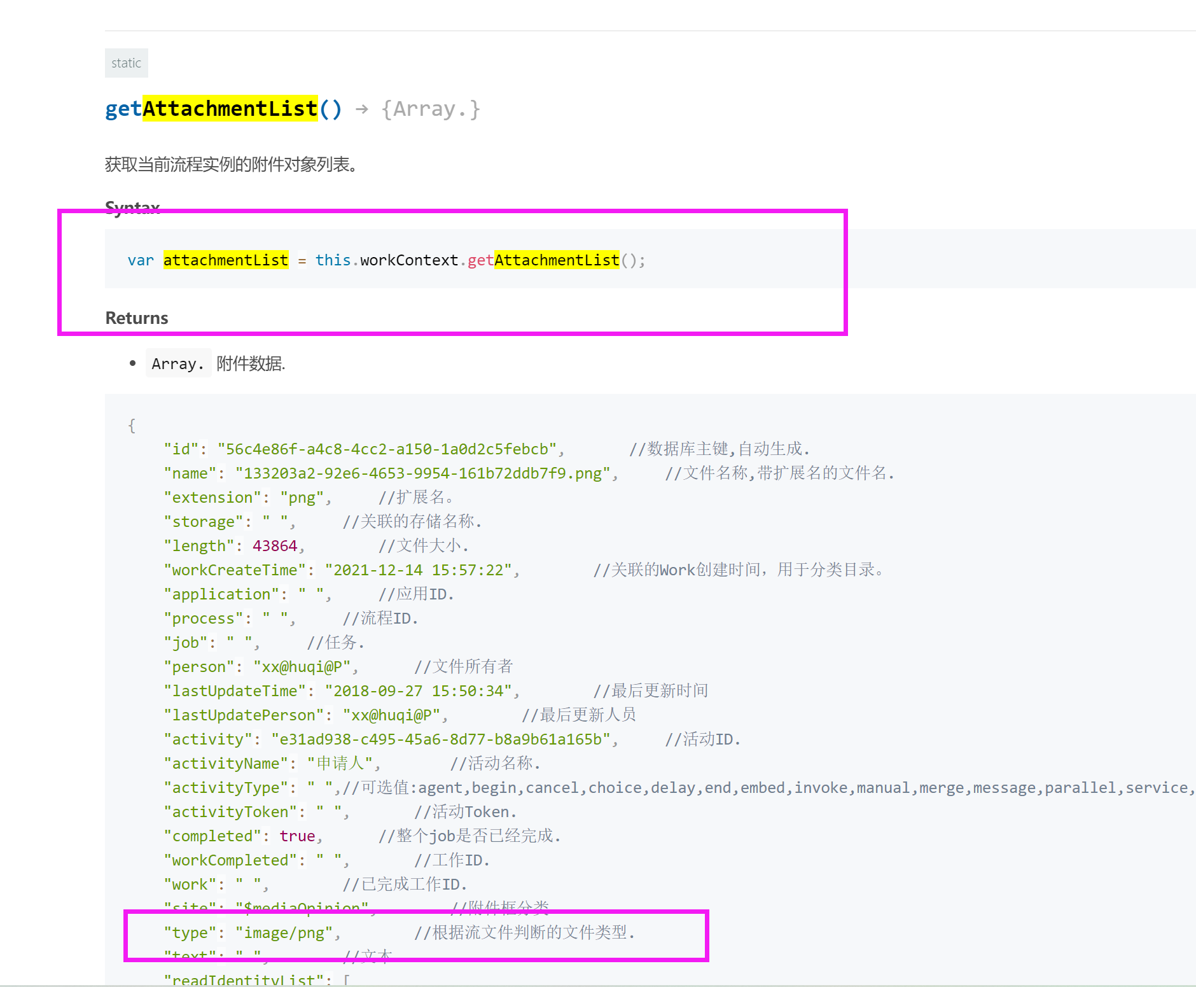Image resolution: width=1196 pixels, height=987 pixels.
Task: Click the comment //数据库主键,自动生成.
Action: tap(720, 449)
